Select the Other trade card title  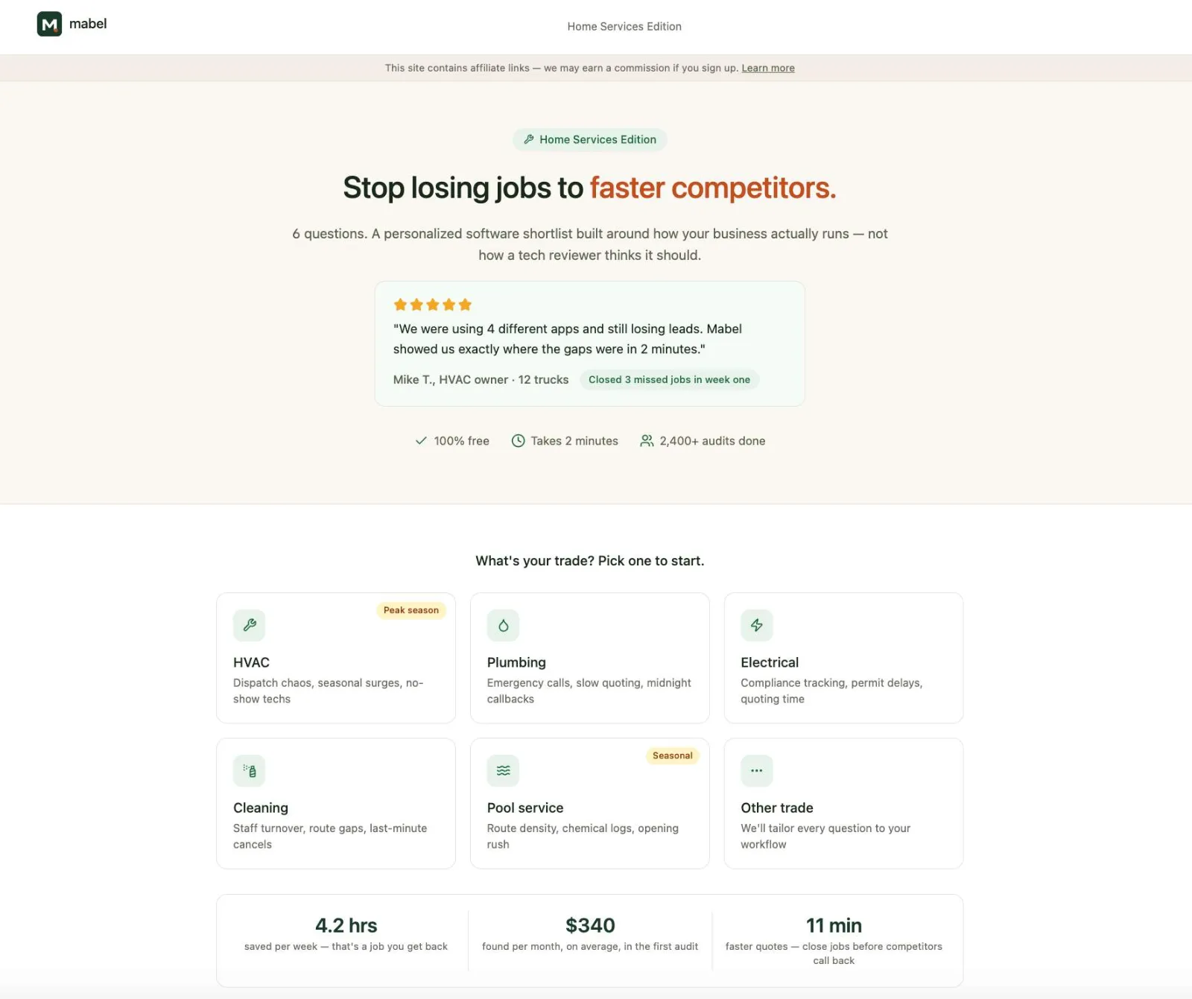[777, 808]
